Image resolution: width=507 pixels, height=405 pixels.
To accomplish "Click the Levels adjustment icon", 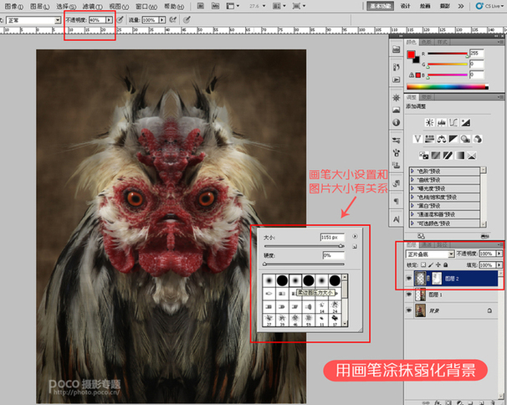I will 441,123.
